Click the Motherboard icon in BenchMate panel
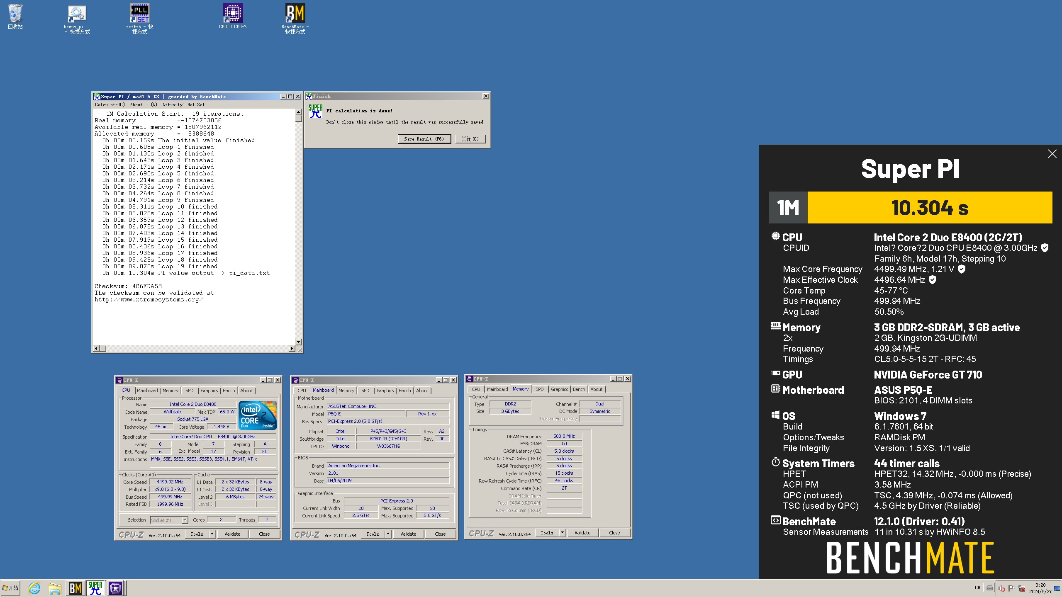This screenshot has width=1062, height=597. coord(775,389)
